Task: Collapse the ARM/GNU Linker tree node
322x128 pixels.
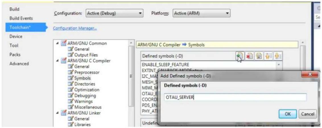Action: 57,113
